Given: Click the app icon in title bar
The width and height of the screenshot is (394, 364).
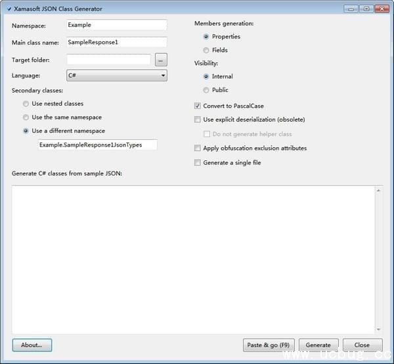Looking at the screenshot, I should click(x=9, y=9).
